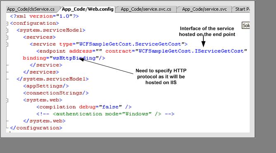Switch to the App_Code/clsService.cs tab
Screen dimensions: 276x153
pyautogui.click(x=31, y=9)
